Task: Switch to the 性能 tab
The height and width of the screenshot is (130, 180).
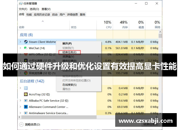Action: pos(29,15)
